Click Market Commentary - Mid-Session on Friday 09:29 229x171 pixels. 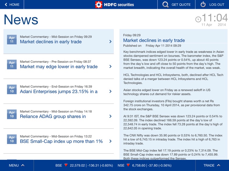point(56,37)
